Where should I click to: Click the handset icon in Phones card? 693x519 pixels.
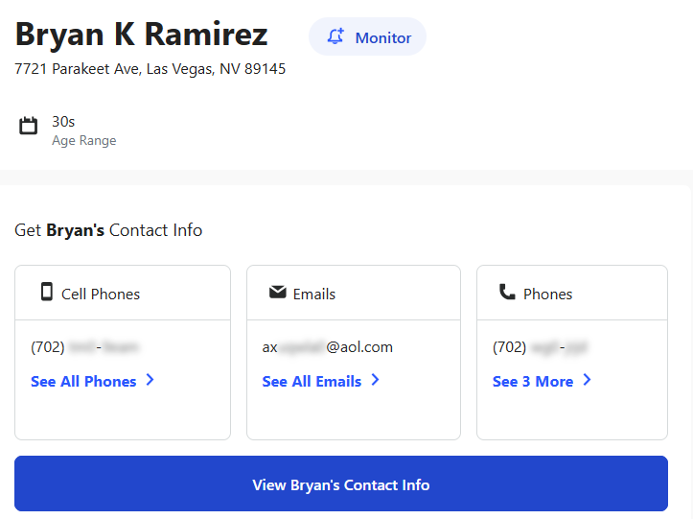click(507, 293)
